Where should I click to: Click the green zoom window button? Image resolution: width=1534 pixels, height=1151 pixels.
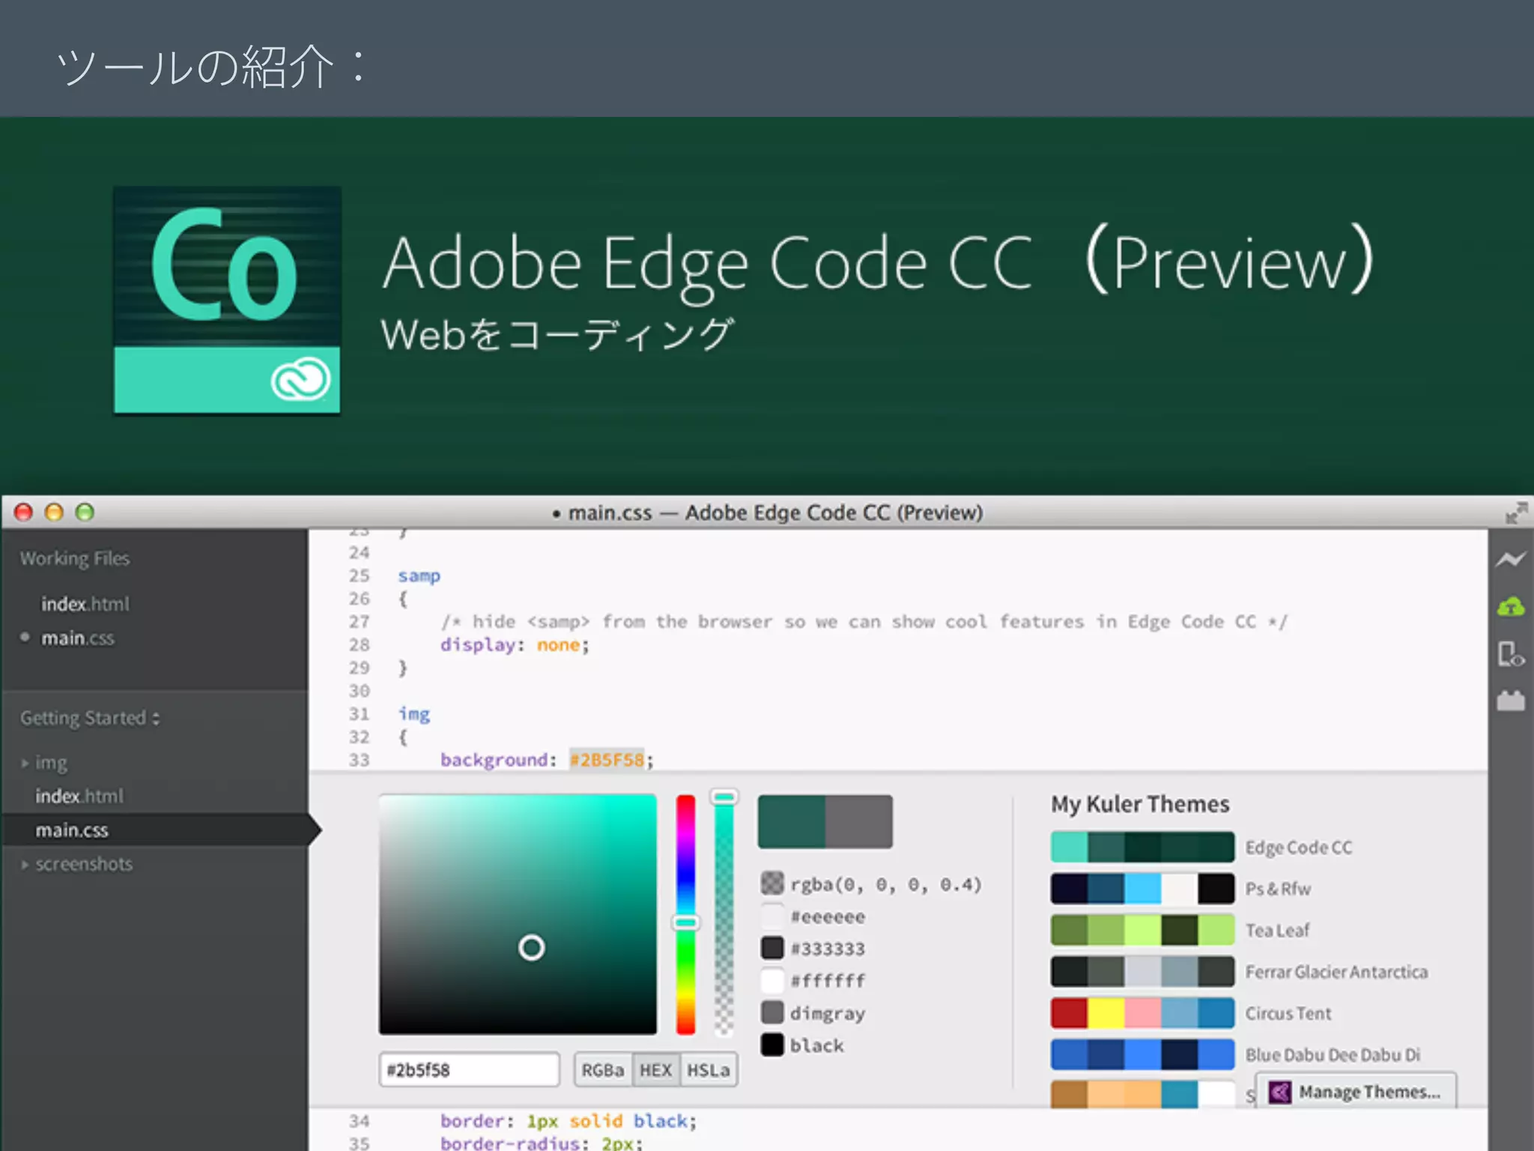(x=85, y=512)
